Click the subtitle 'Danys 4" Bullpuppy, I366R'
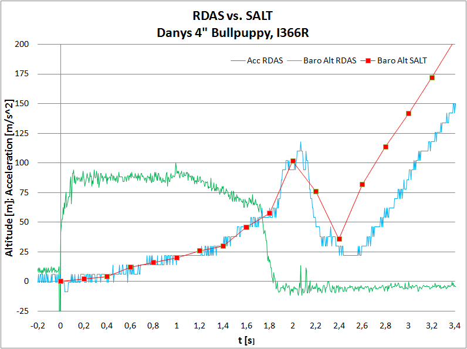The image size is (467, 349). tap(233, 33)
